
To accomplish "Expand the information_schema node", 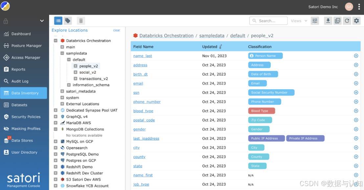I will click(x=69, y=85).
